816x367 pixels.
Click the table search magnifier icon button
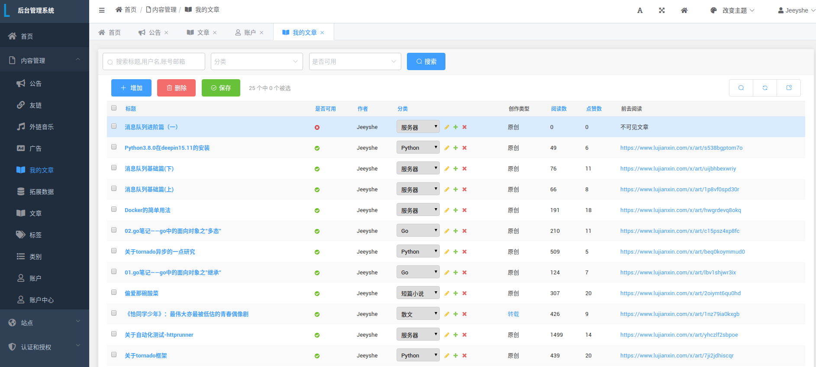[x=741, y=88]
